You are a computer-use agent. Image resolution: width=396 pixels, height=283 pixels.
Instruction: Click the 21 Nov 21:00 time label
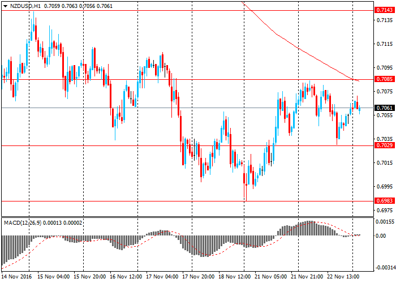click(309, 277)
